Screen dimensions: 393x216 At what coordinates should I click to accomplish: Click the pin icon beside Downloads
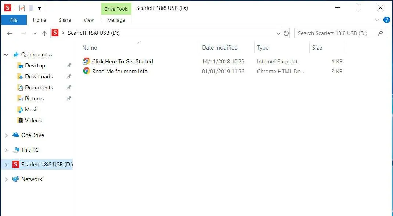coord(69,76)
